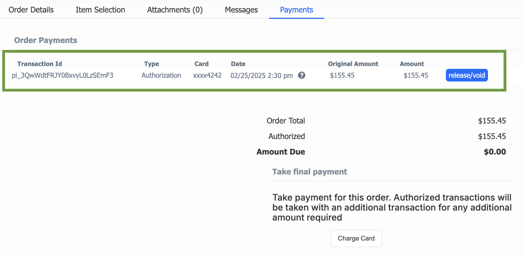Click the transaction ID pi_3QwWdtFRJY0BxvyL0LzSEmF3
The height and width of the screenshot is (258, 523).
pos(62,75)
